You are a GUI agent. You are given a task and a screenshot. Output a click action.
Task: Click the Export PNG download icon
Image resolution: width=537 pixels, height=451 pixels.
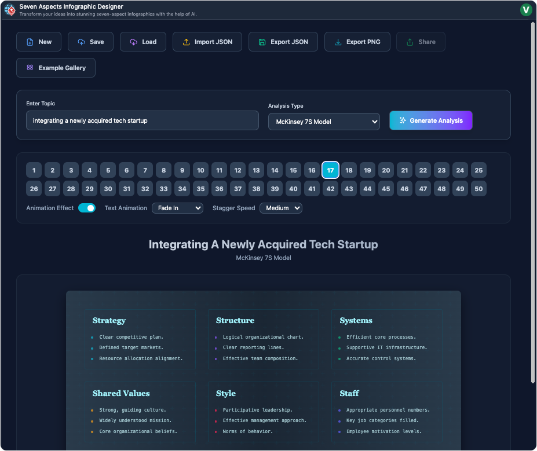[x=338, y=42]
